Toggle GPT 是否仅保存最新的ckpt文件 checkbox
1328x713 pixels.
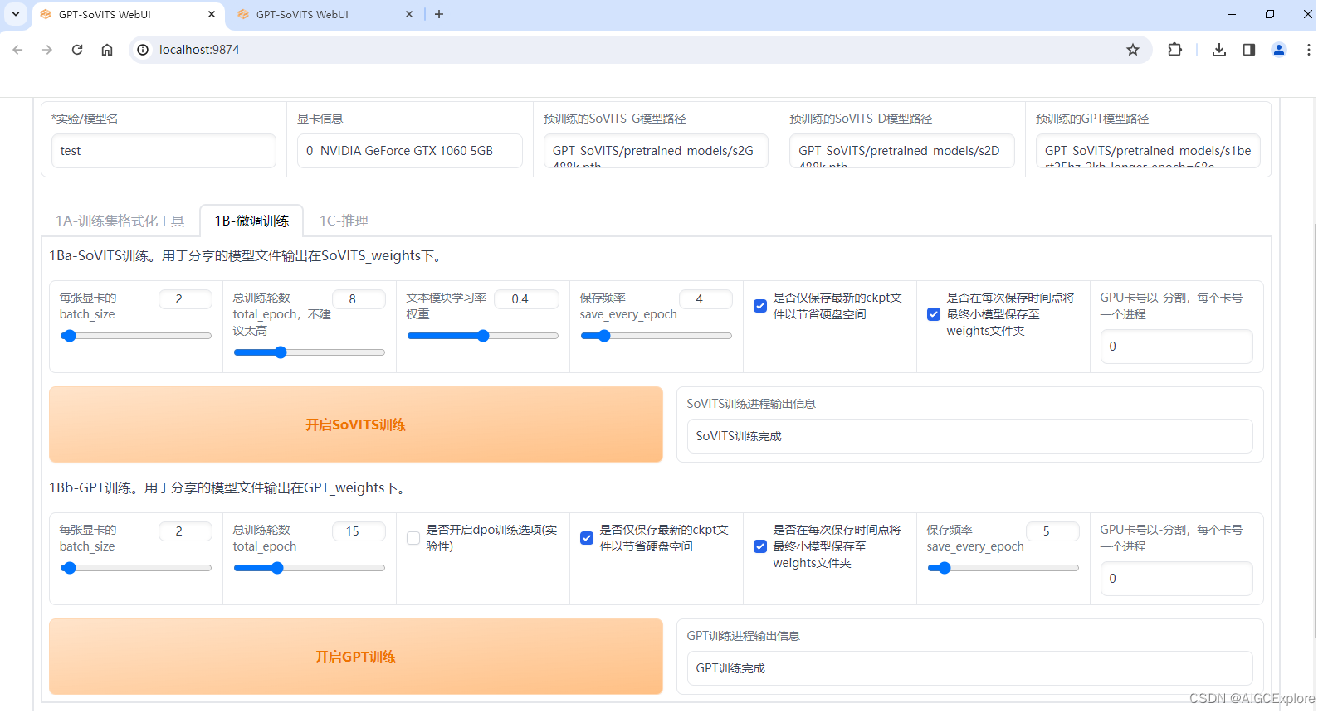pyautogui.click(x=587, y=538)
